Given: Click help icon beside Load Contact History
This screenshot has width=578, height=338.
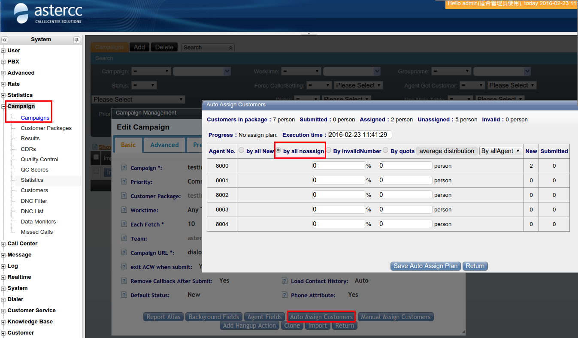Looking at the screenshot, I should point(284,281).
